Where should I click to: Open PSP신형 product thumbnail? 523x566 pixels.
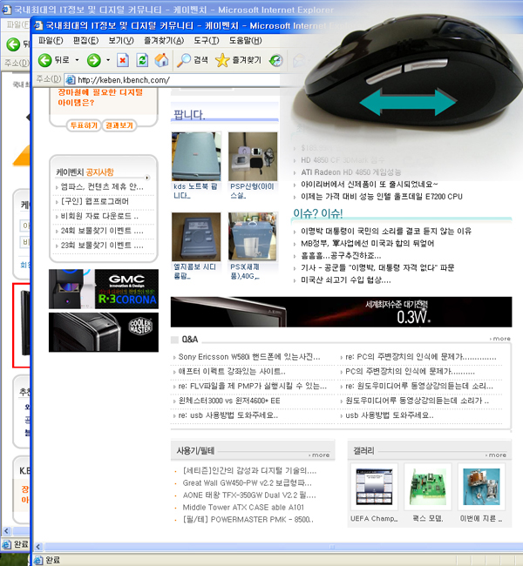click(x=253, y=156)
